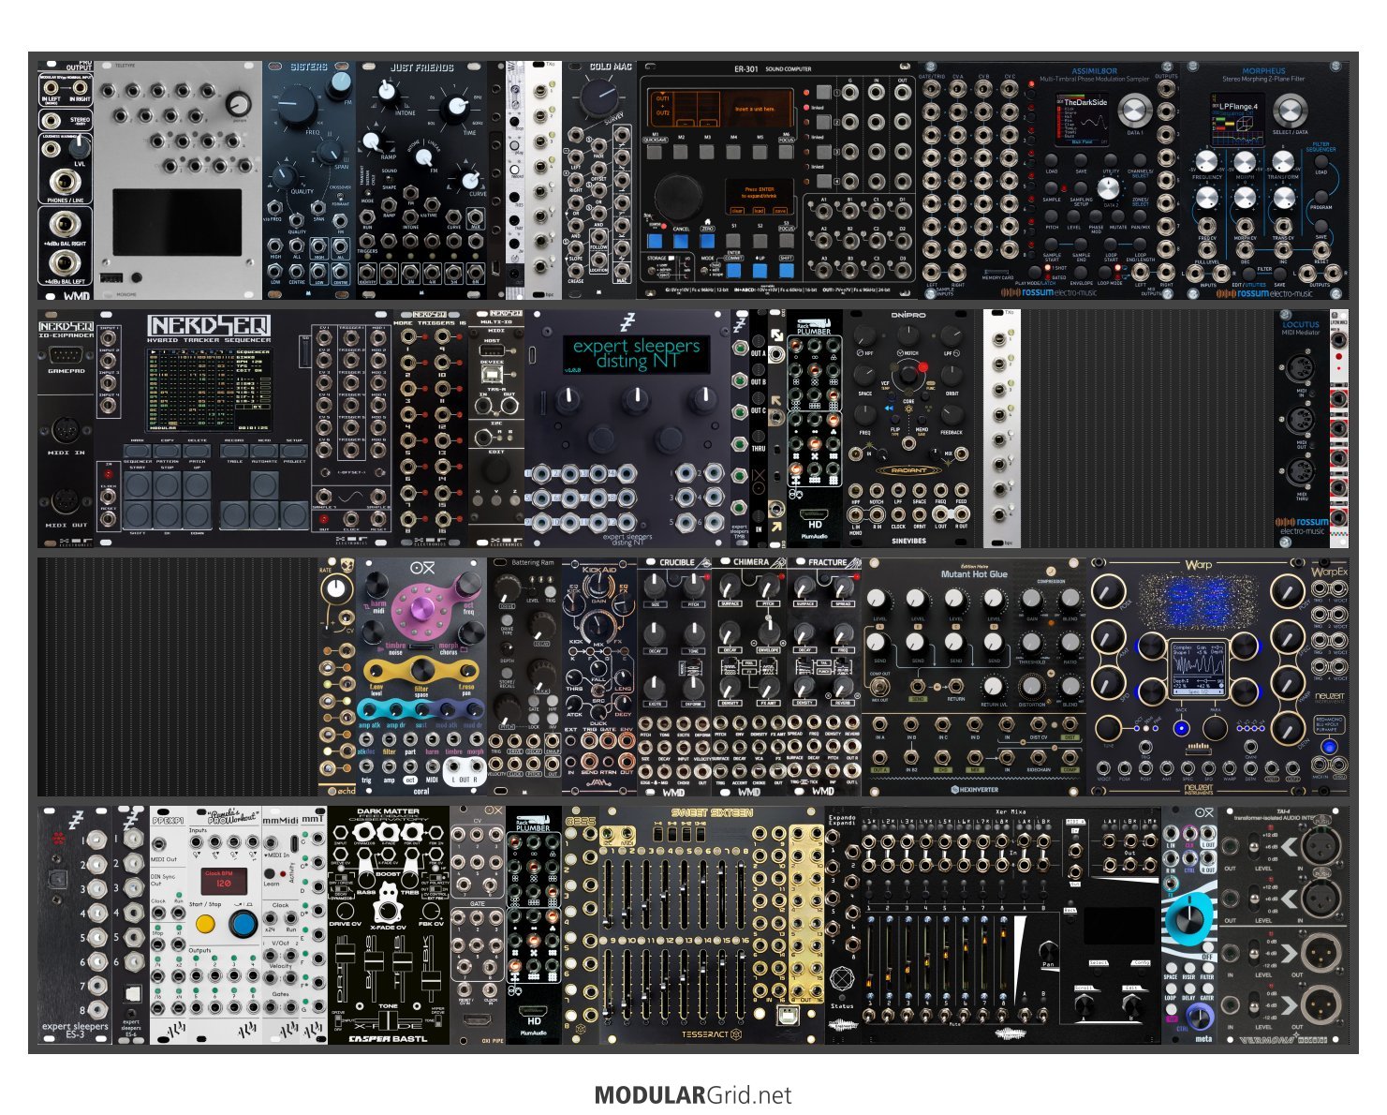Turn the large cyan knob on OXI meta
This screenshot has width=1387, height=1115.
[1191, 918]
